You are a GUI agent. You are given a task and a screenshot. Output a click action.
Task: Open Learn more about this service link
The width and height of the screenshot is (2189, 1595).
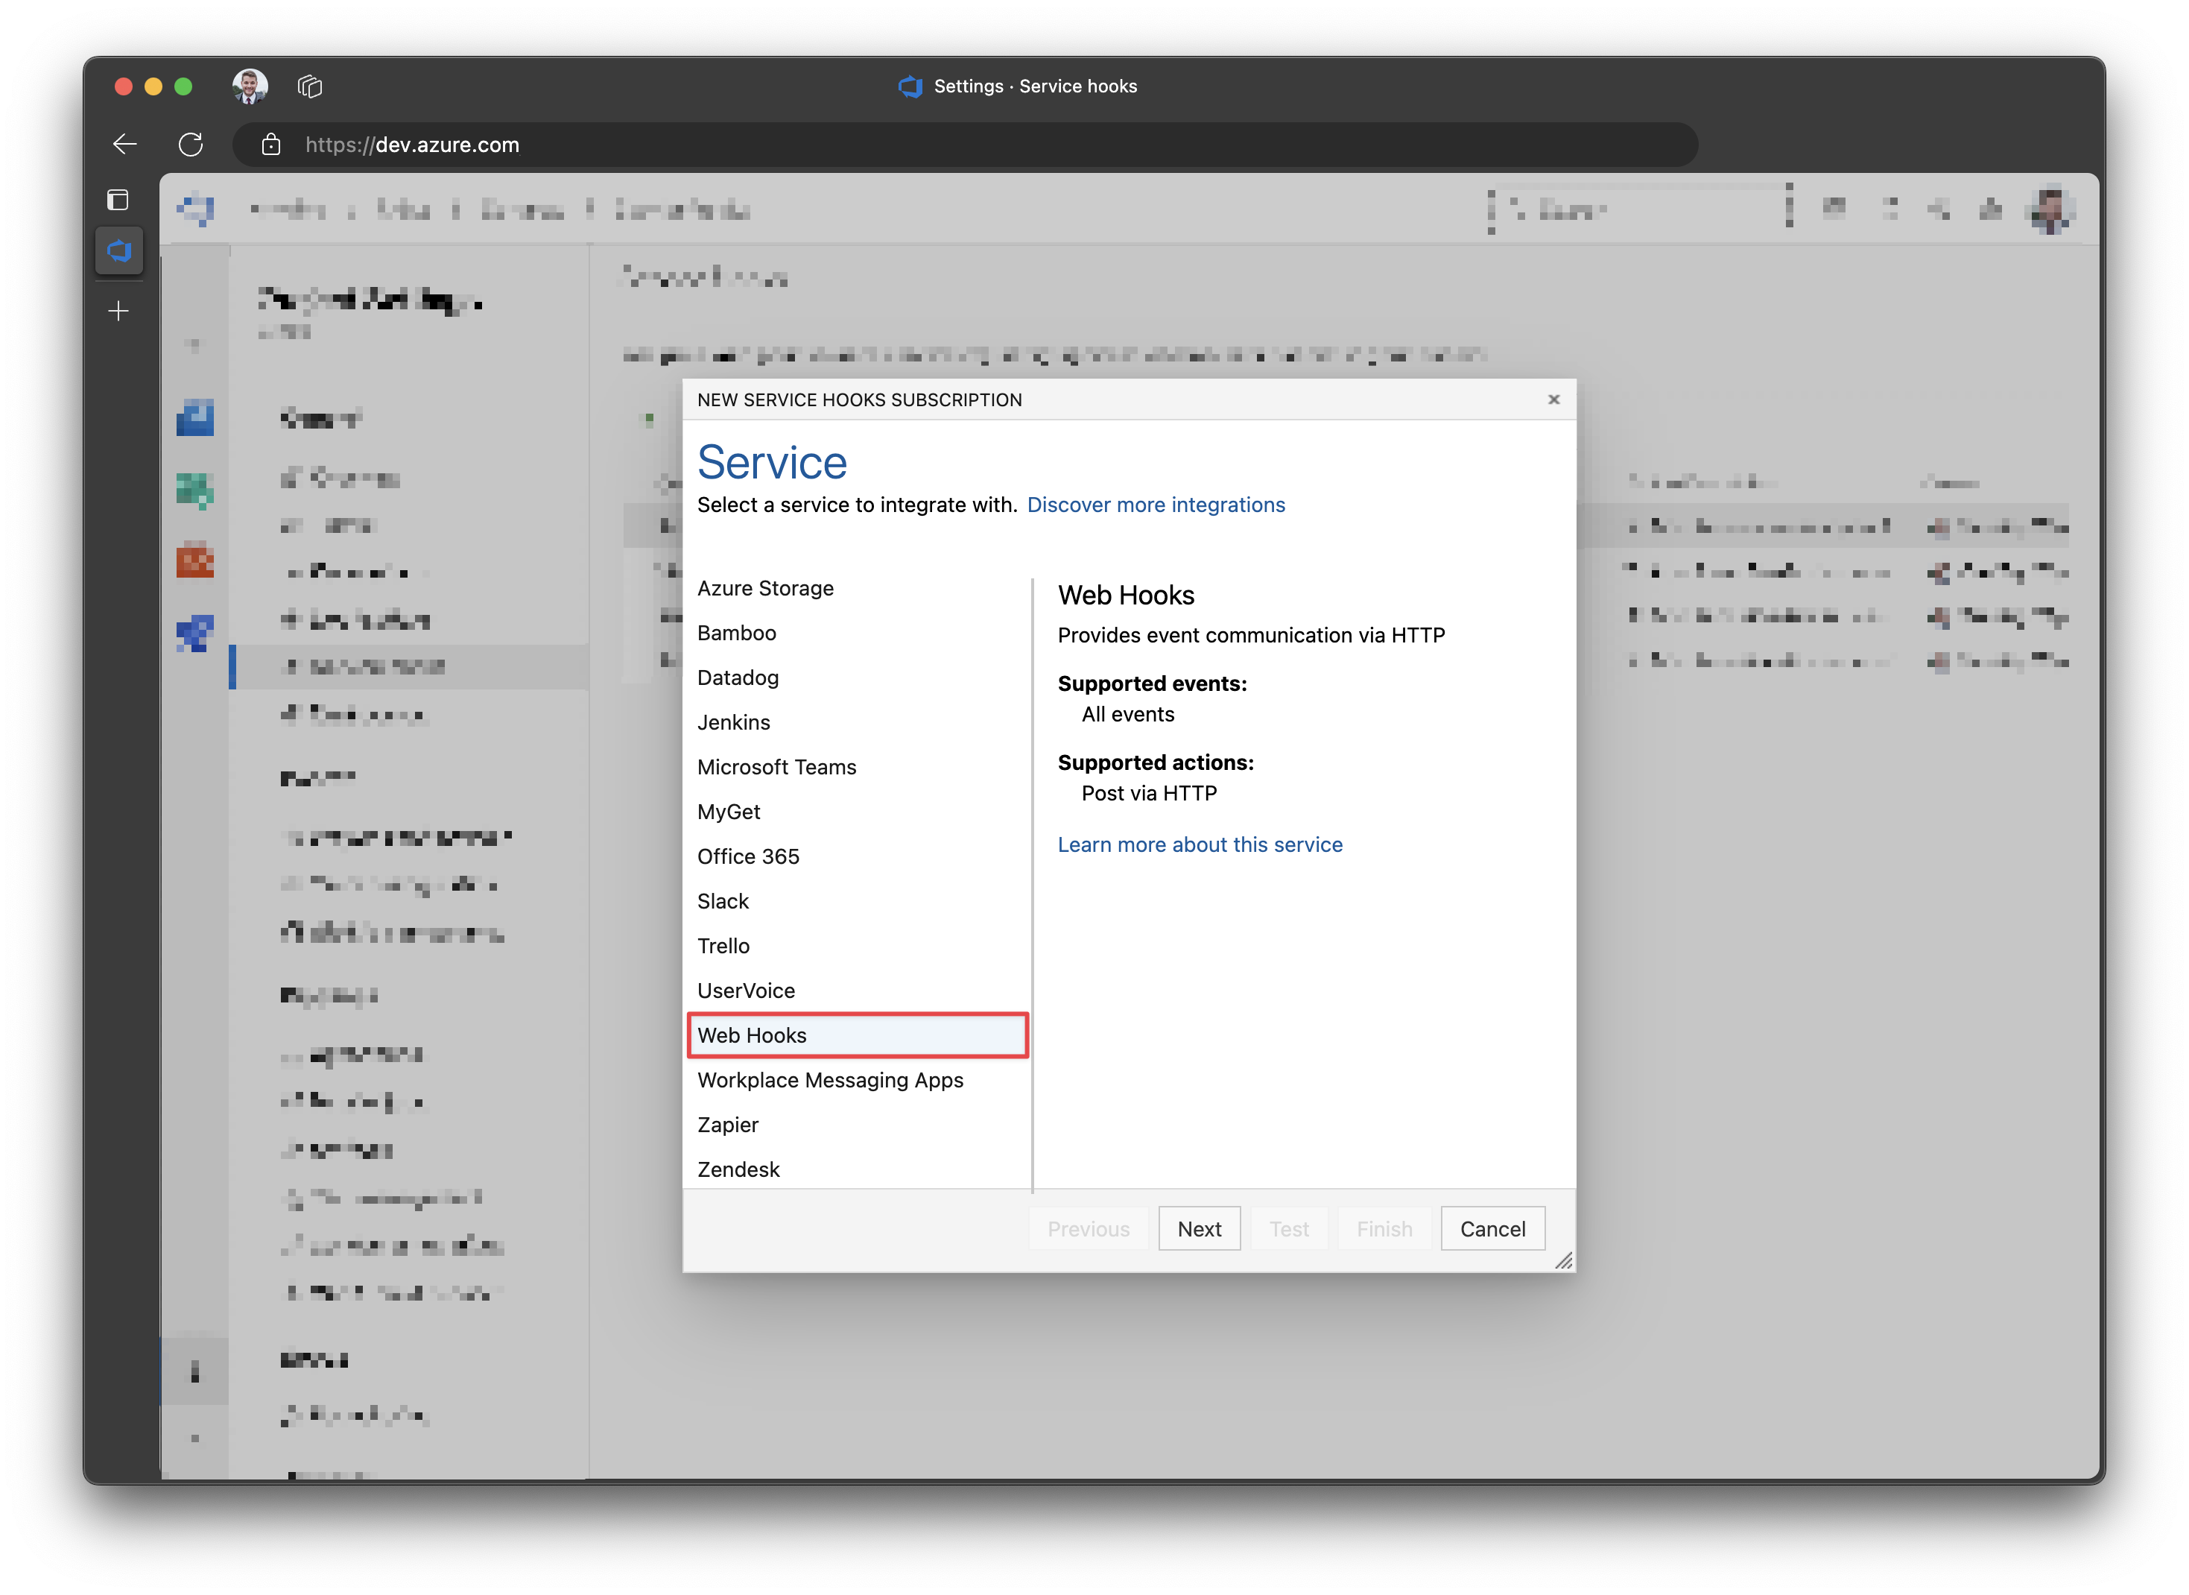pos(1200,844)
